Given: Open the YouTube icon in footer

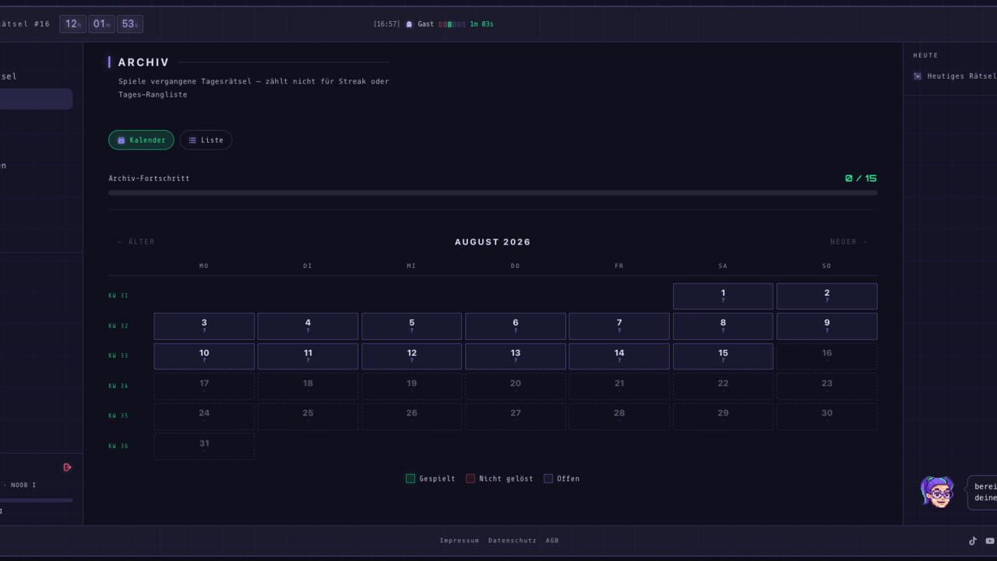Looking at the screenshot, I should (990, 541).
